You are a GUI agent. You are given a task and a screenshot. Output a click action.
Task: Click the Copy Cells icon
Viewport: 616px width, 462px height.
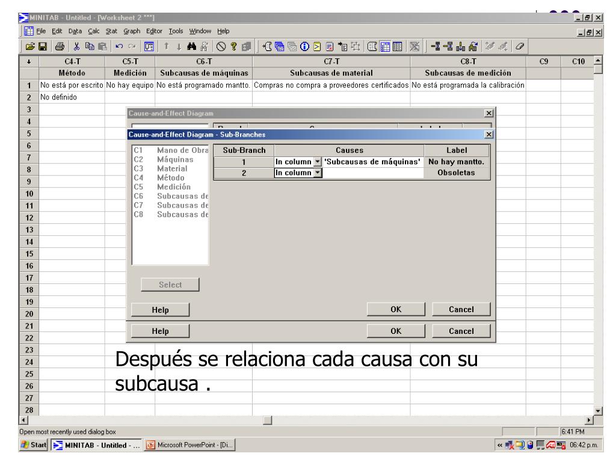pyautogui.click(x=90, y=47)
